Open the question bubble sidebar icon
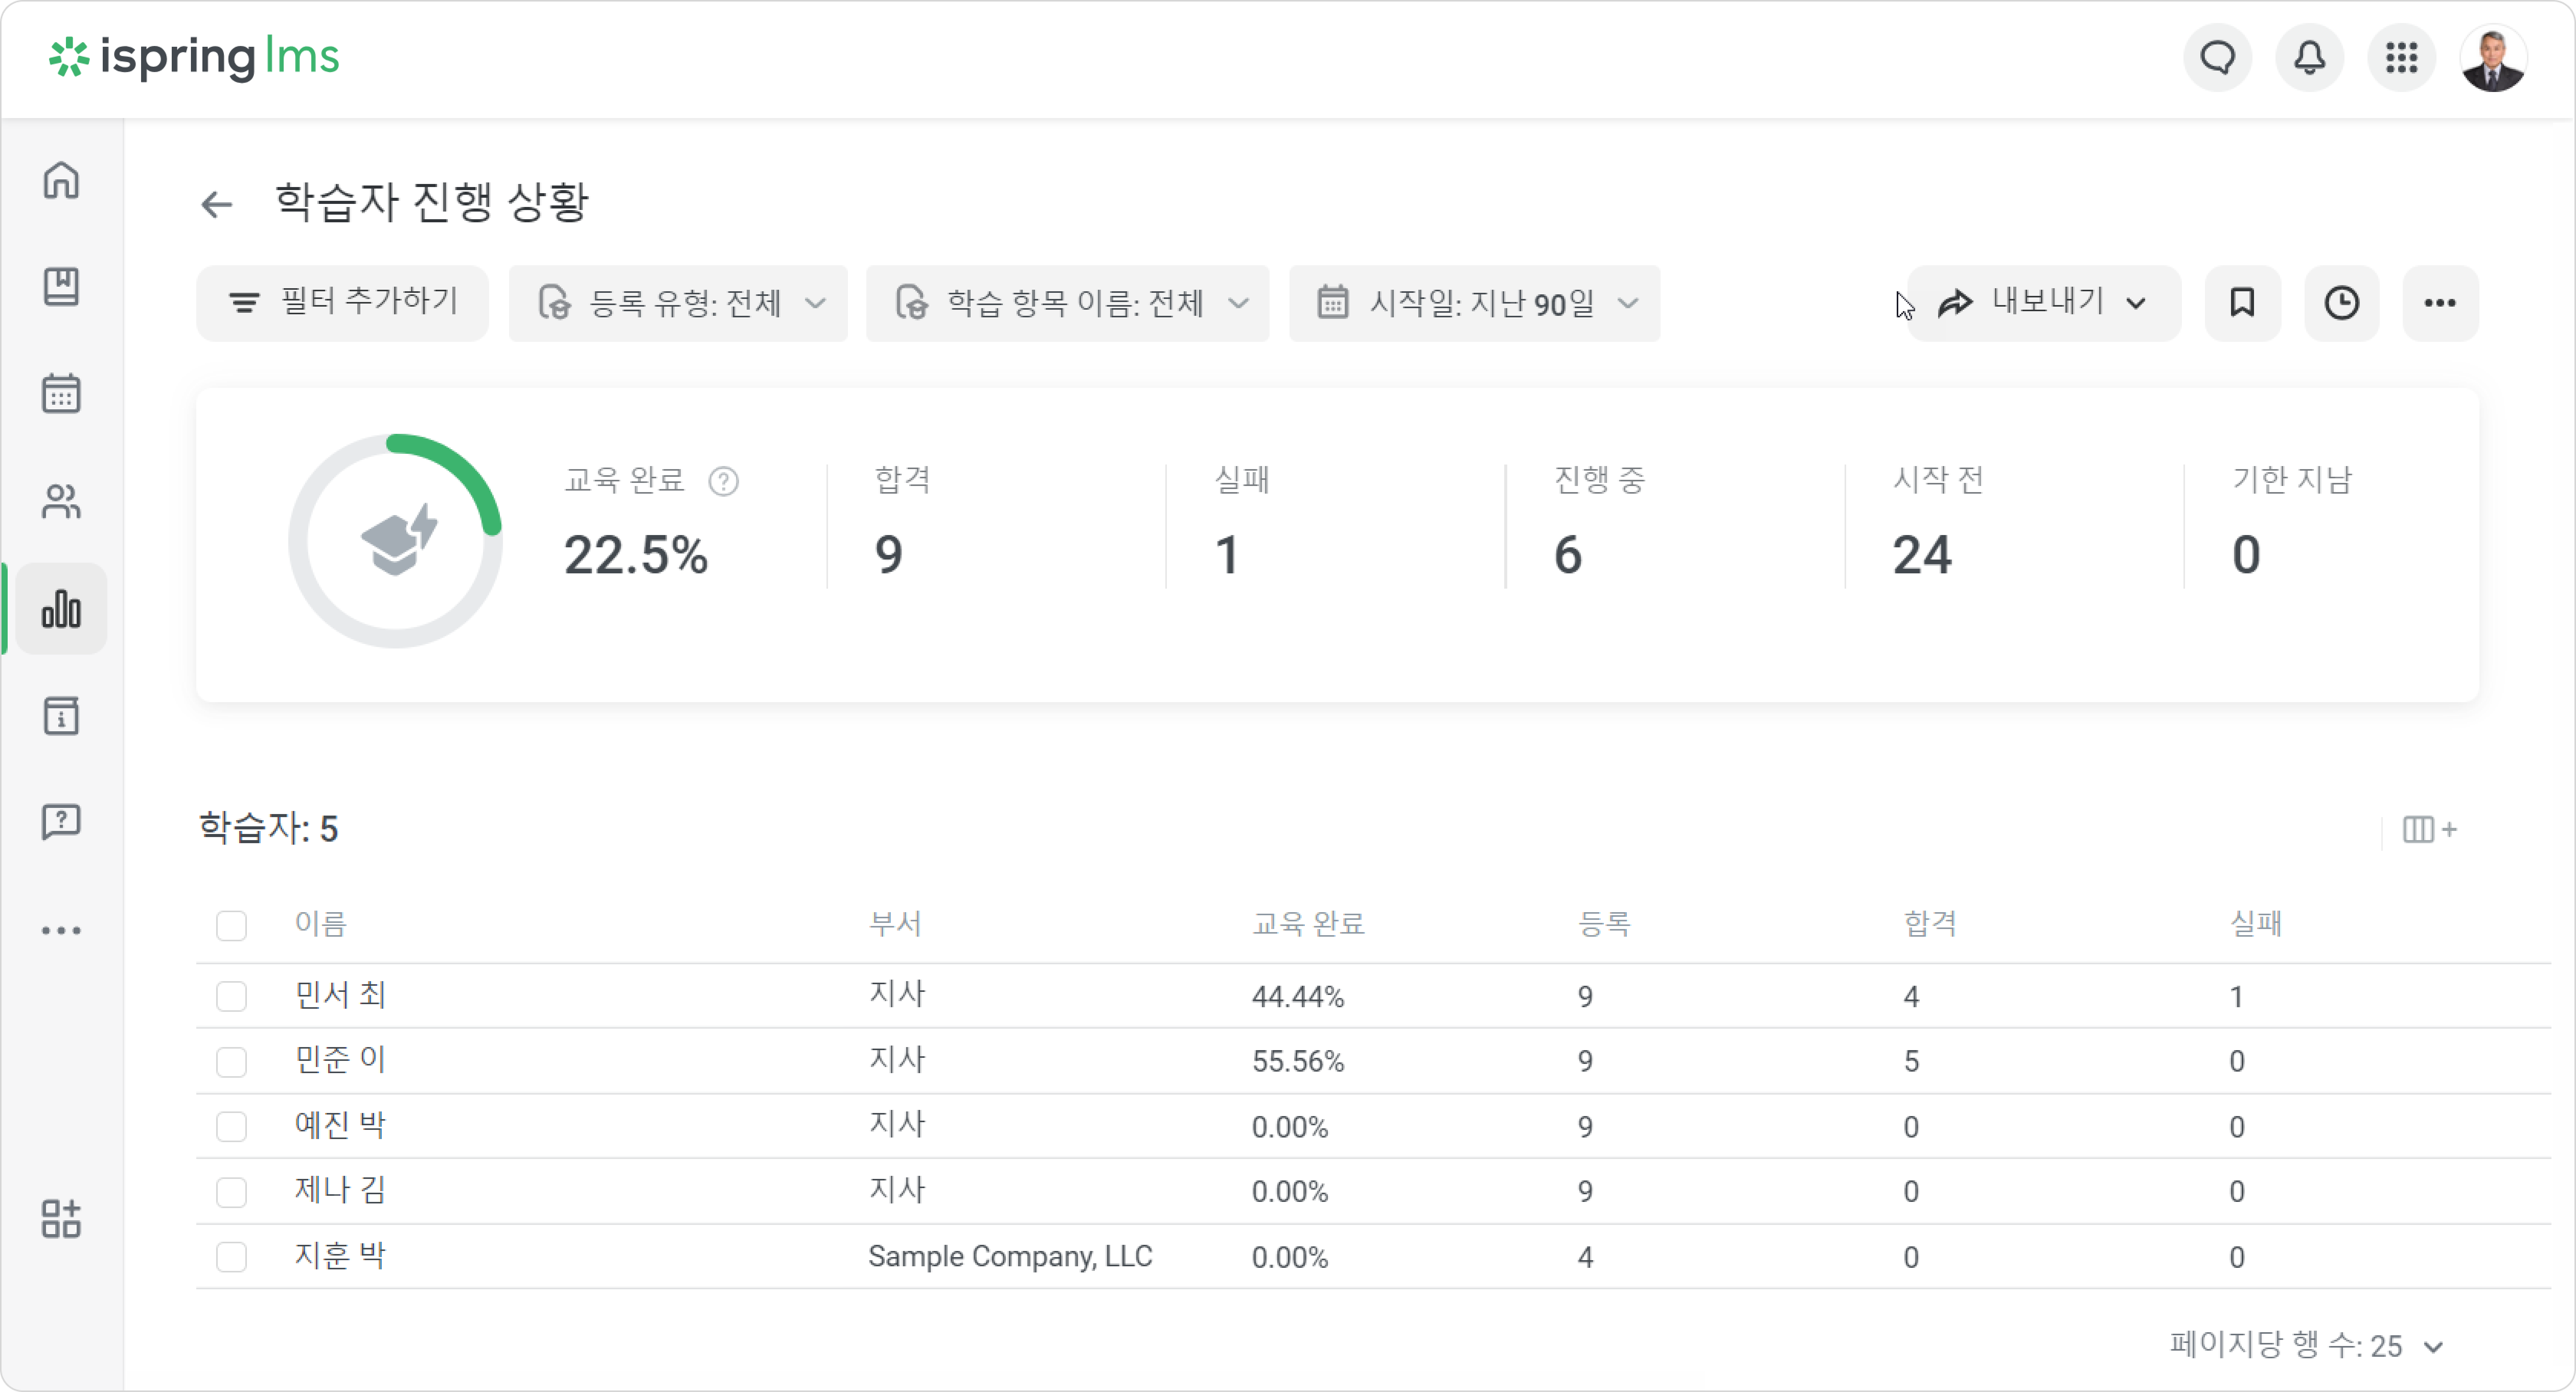 coord(61,822)
